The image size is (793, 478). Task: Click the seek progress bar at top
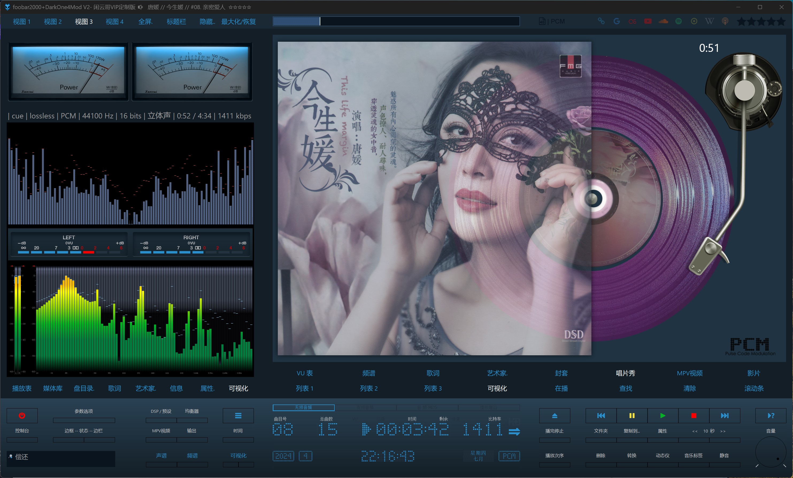[x=396, y=21]
